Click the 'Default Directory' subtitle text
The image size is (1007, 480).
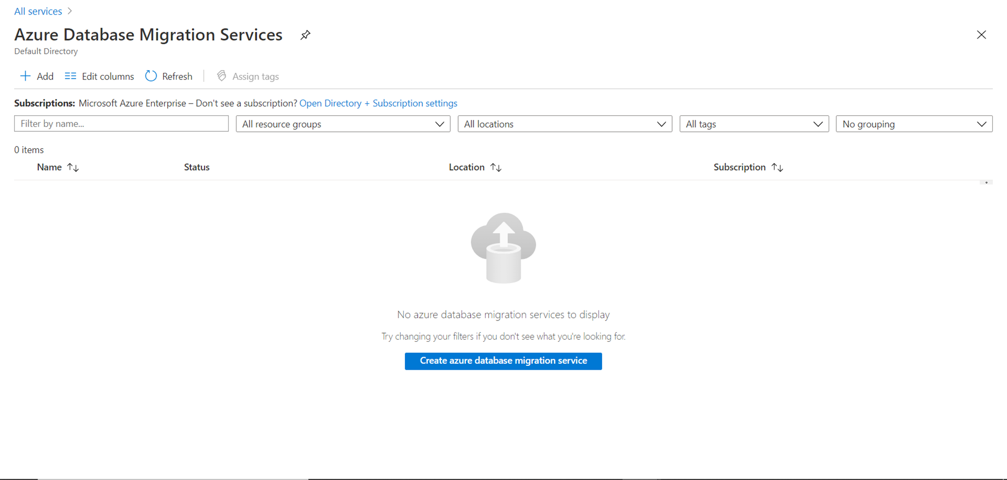(x=46, y=51)
